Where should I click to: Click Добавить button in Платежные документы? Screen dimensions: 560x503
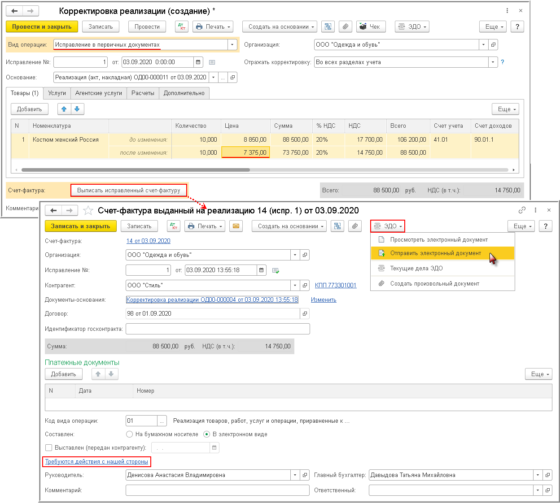(x=63, y=374)
